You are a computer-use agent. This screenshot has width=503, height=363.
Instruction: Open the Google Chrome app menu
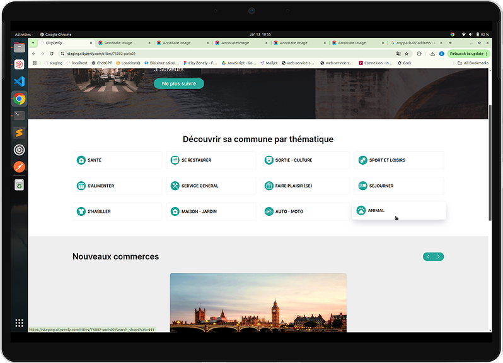[x=55, y=34]
